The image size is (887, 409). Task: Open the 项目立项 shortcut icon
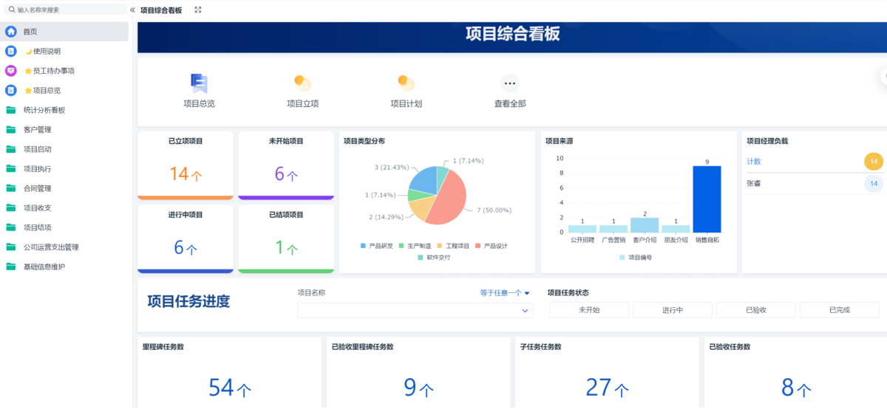pos(302,83)
